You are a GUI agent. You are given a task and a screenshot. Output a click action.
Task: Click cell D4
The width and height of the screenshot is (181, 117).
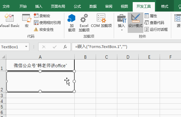(128, 101)
